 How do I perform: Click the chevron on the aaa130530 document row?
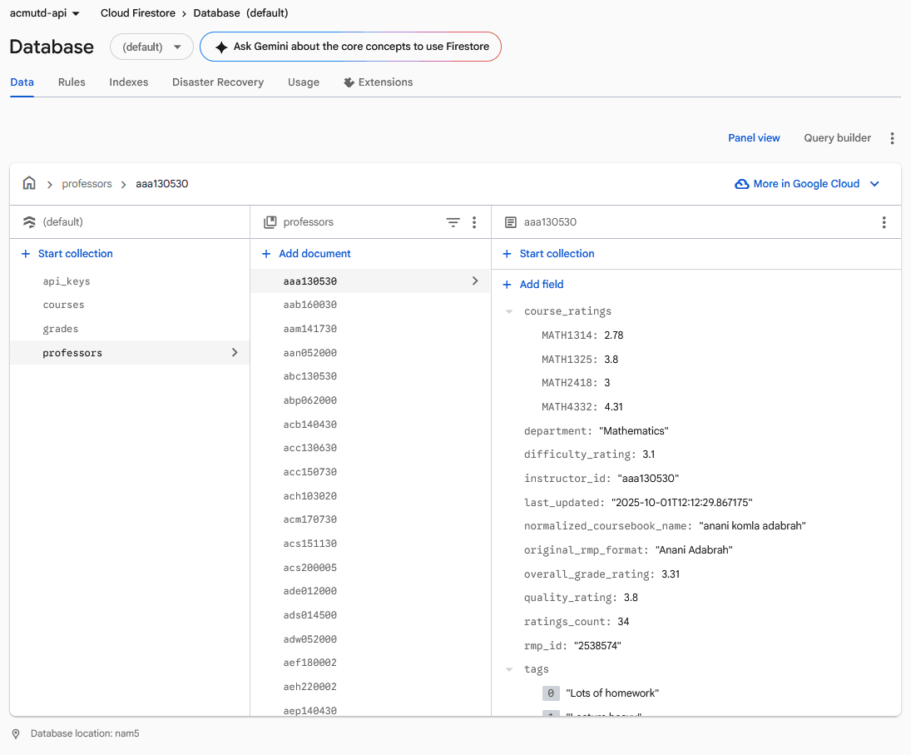coord(475,281)
